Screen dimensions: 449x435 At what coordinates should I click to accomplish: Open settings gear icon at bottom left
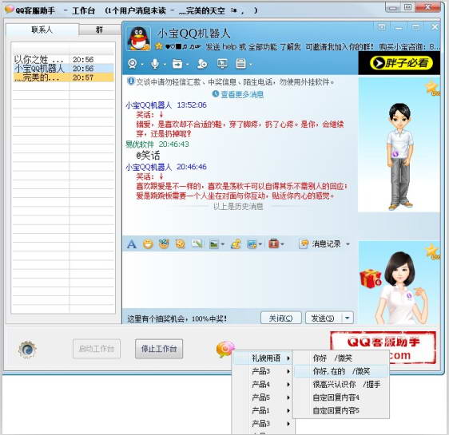(x=27, y=350)
